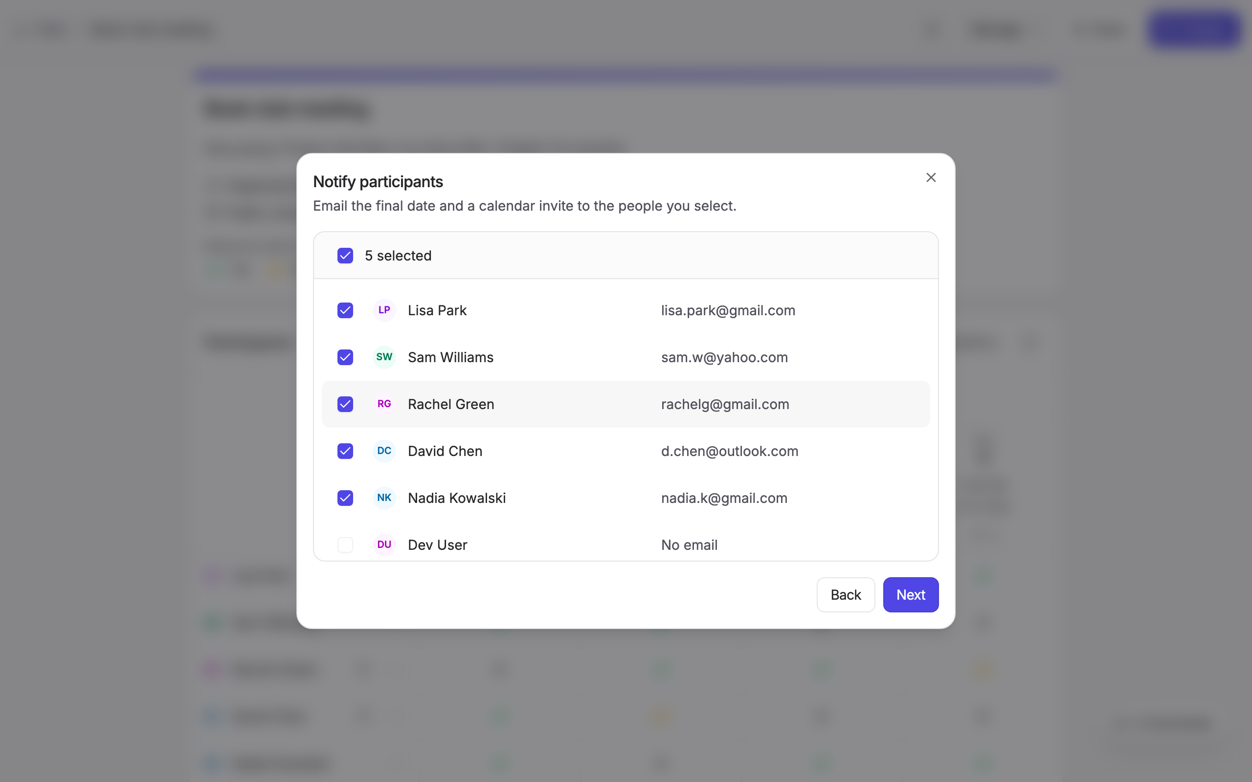This screenshot has width=1252, height=782.
Task: Click the 'No email' label
Action: pos(689,544)
